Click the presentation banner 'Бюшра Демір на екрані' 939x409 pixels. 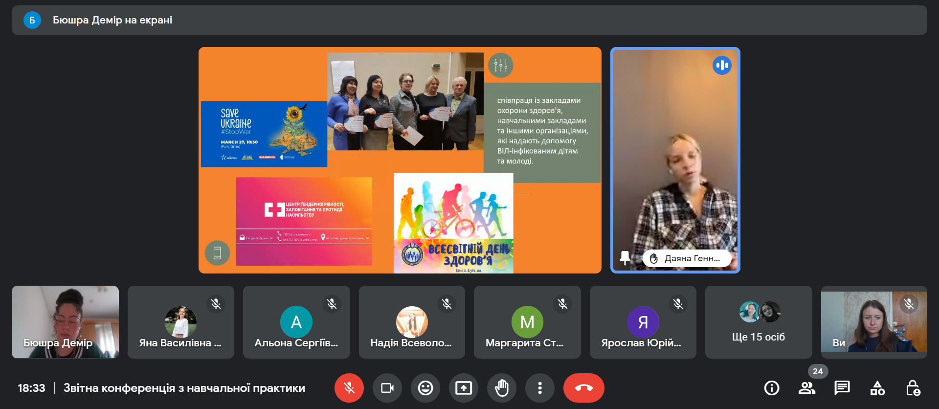112,20
